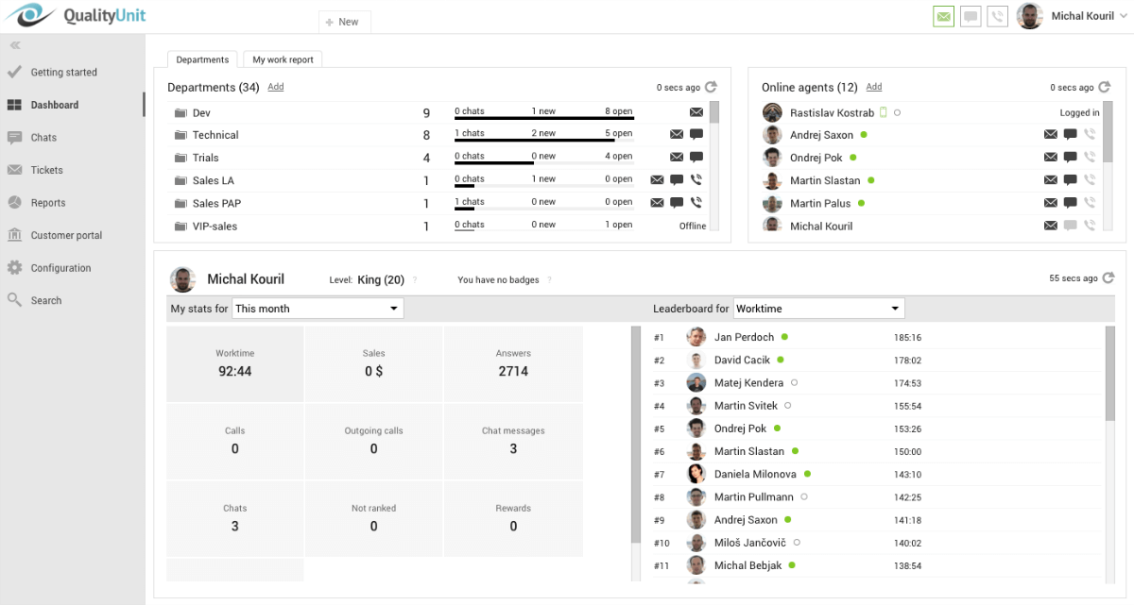Open the 'This month' stats dropdown

coord(318,308)
